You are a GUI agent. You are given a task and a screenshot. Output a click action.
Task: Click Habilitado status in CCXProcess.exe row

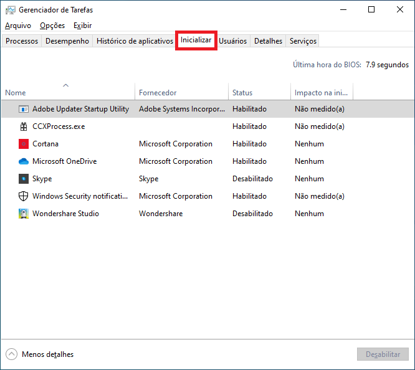(249, 126)
